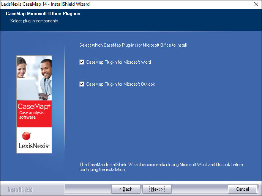Click the window title 'LexisNexis CaseMap 14'
Screen dimensions: 262x196
pyautogui.click(x=45, y=4)
